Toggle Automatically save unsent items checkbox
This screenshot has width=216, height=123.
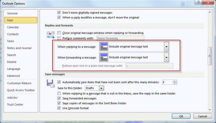(x=59, y=82)
